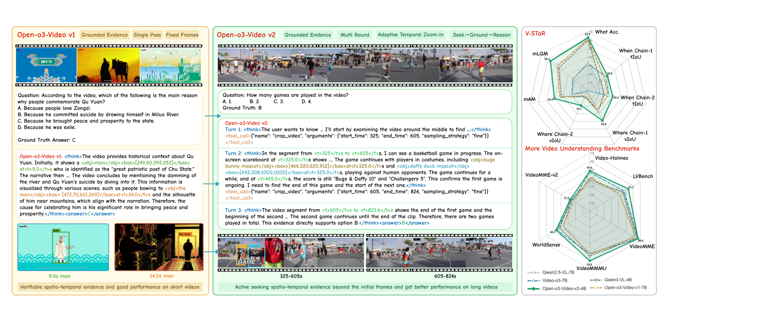
Task: Choose answer option 'A. 1.' in v2 question
Action: pyautogui.click(x=227, y=101)
